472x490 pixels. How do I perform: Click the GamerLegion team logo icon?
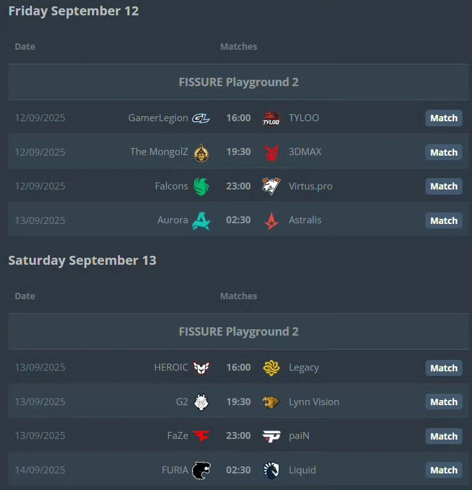click(201, 118)
